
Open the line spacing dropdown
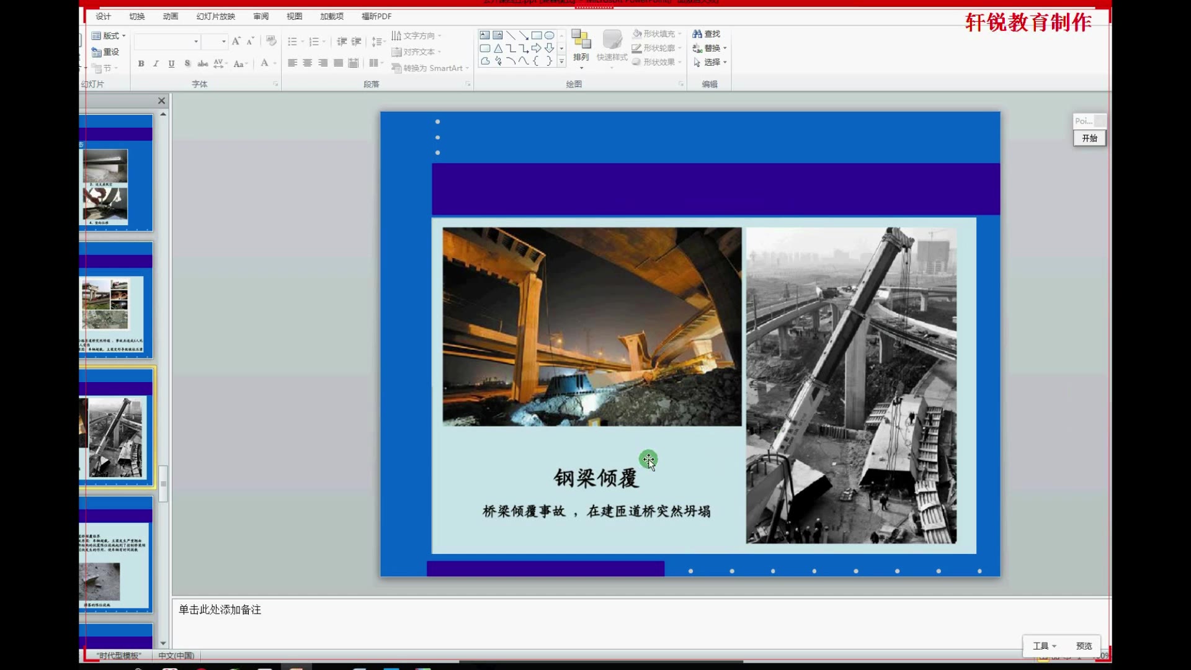(x=378, y=42)
